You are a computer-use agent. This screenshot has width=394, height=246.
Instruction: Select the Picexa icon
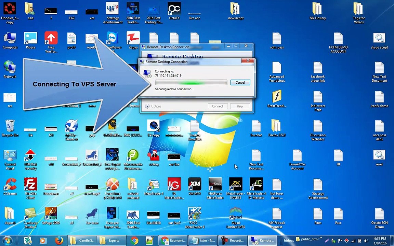coord(30,41)
